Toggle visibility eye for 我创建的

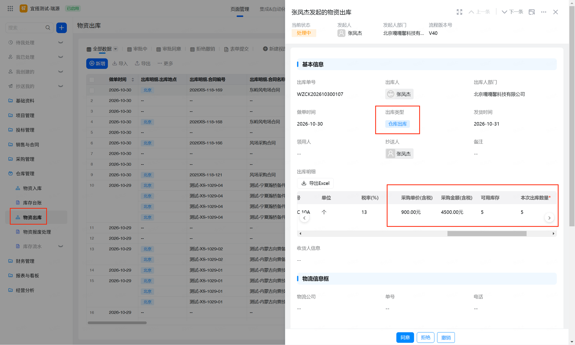(61, 72)
